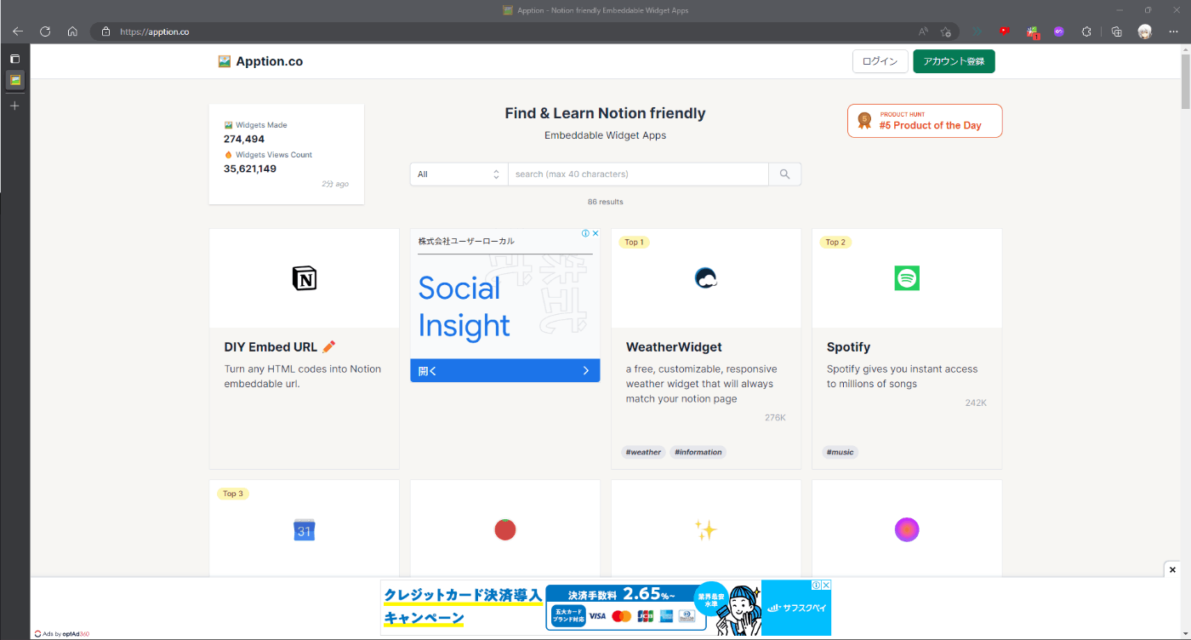
Task: Open the Spotify card title
Action: coord(848,347)
